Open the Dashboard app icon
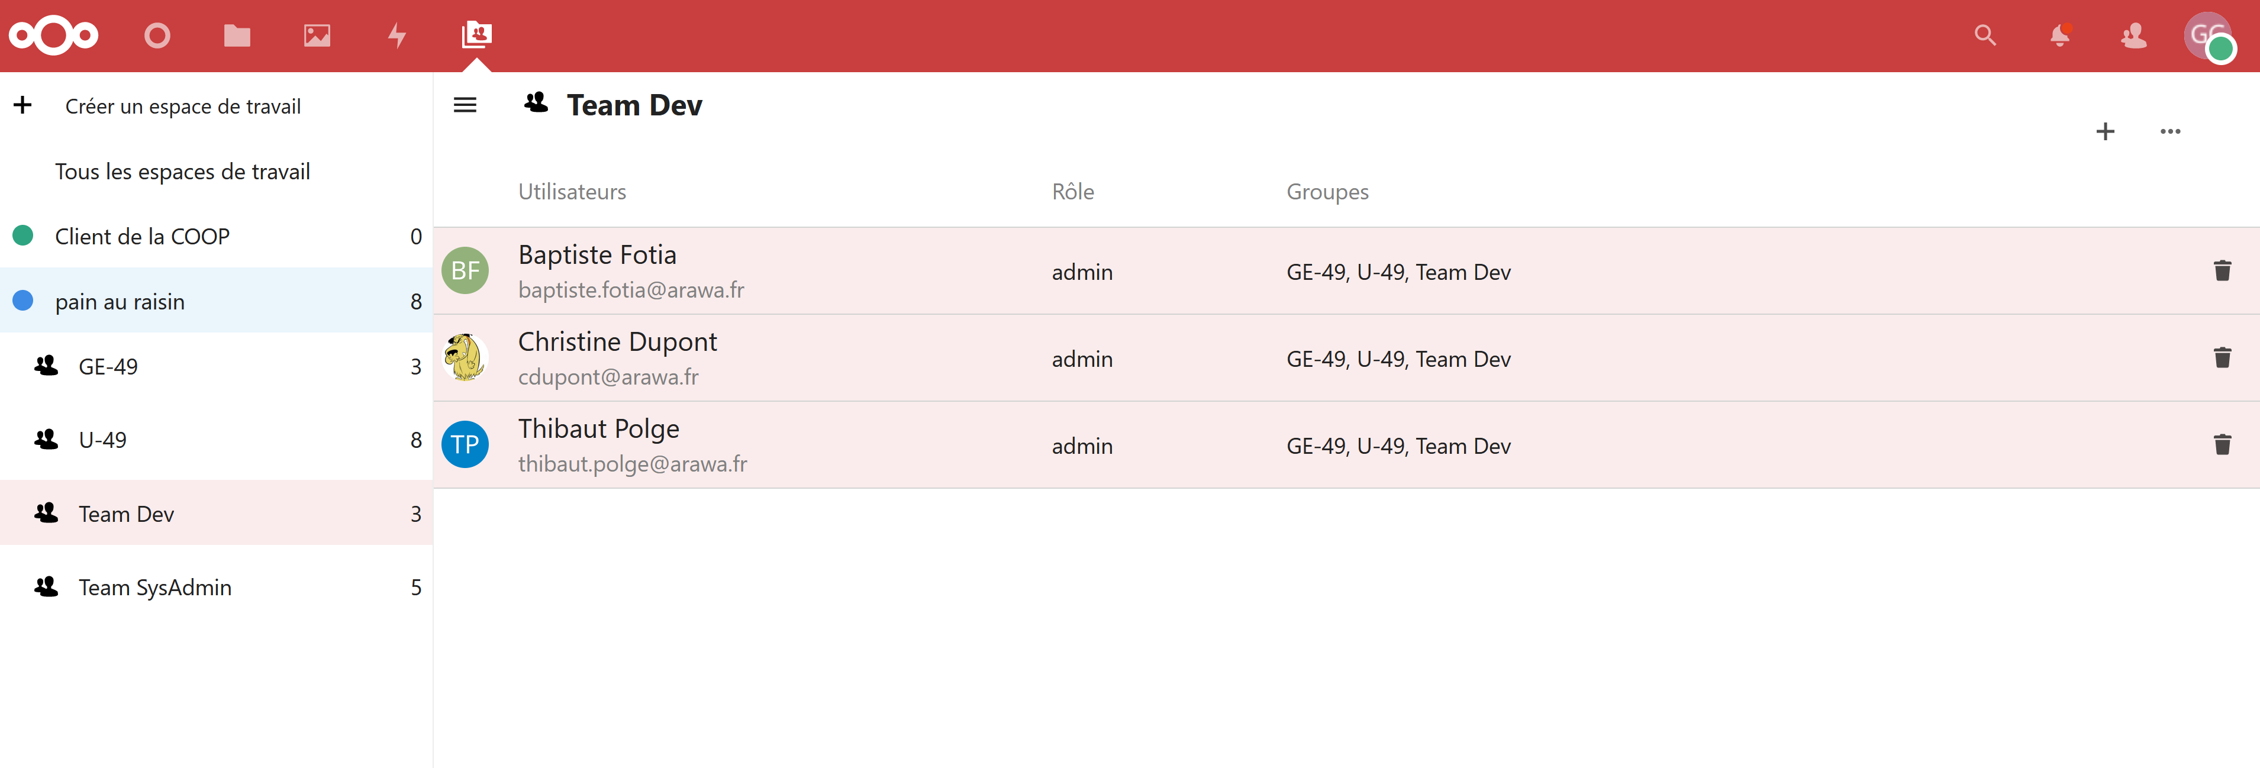 (x=157, y=36)
